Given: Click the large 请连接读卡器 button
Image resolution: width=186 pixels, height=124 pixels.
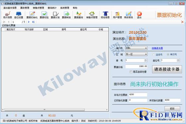Looking at the screenshot, I should (x=167, y=69).
